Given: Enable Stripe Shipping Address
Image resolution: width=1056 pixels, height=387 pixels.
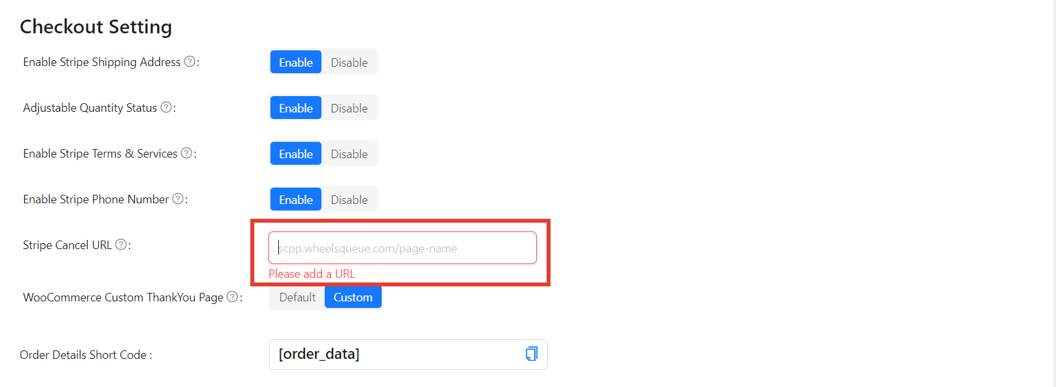Looking at the screenshot, I should point(296,62).
